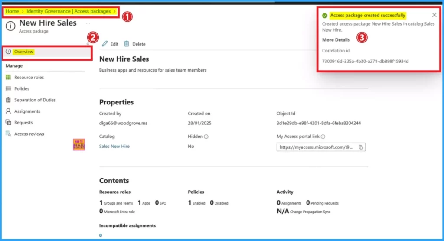This screenshot has height=241, width=444.
Task: Click the Delete trash icon
Action: [127, 44]
